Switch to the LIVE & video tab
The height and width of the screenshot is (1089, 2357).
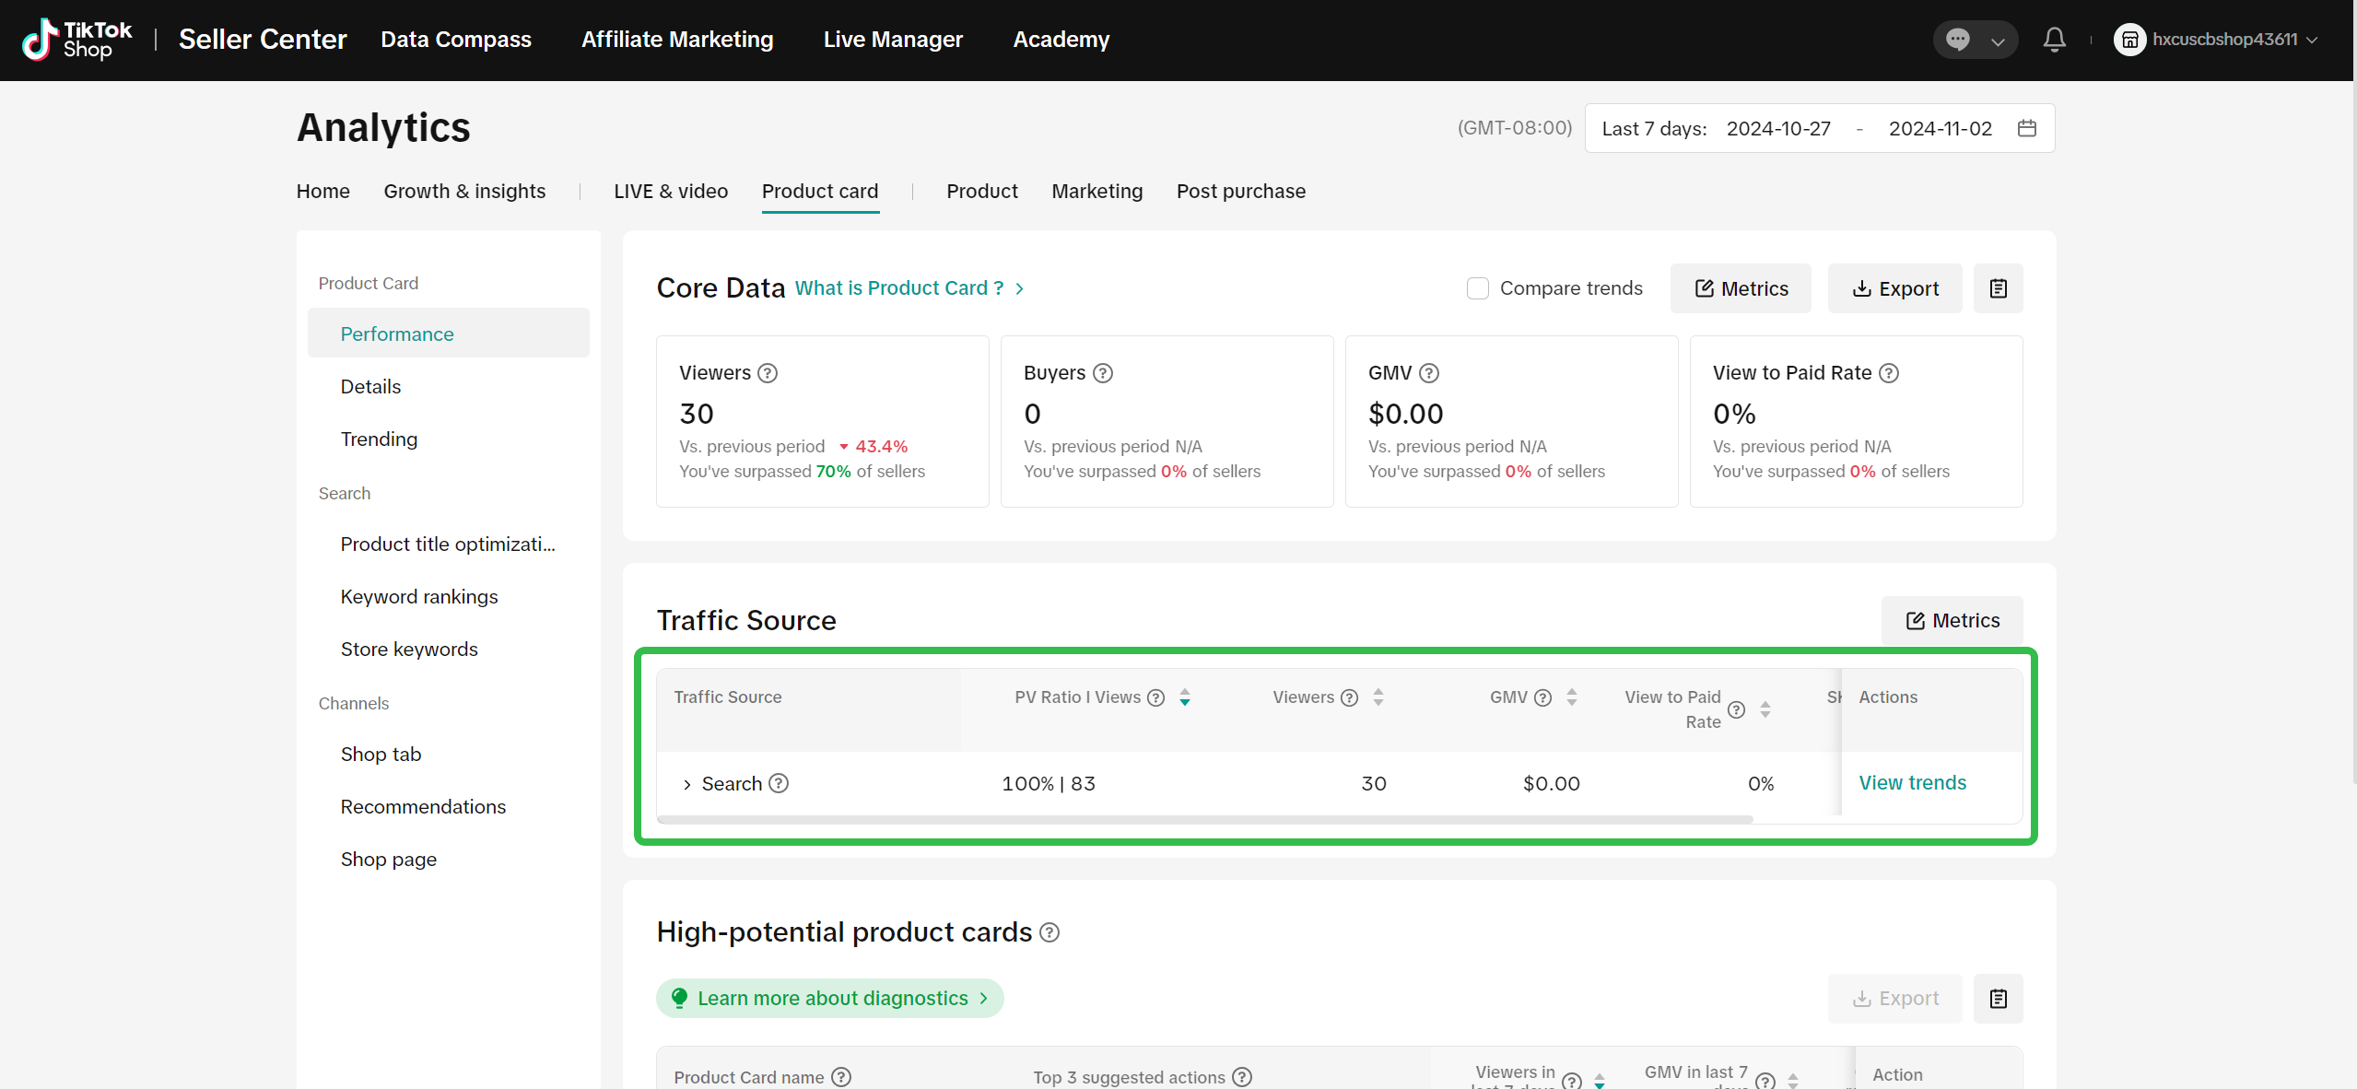coord(670,191)
